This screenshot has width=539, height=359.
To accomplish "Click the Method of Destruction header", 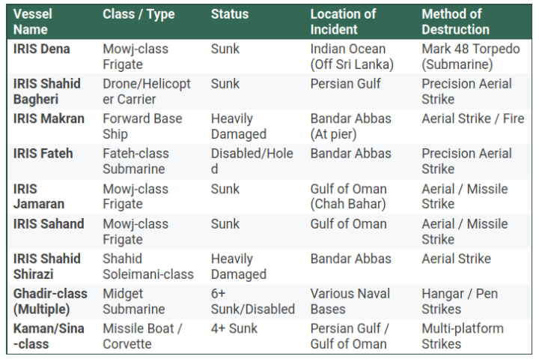I will coord(455,22).
